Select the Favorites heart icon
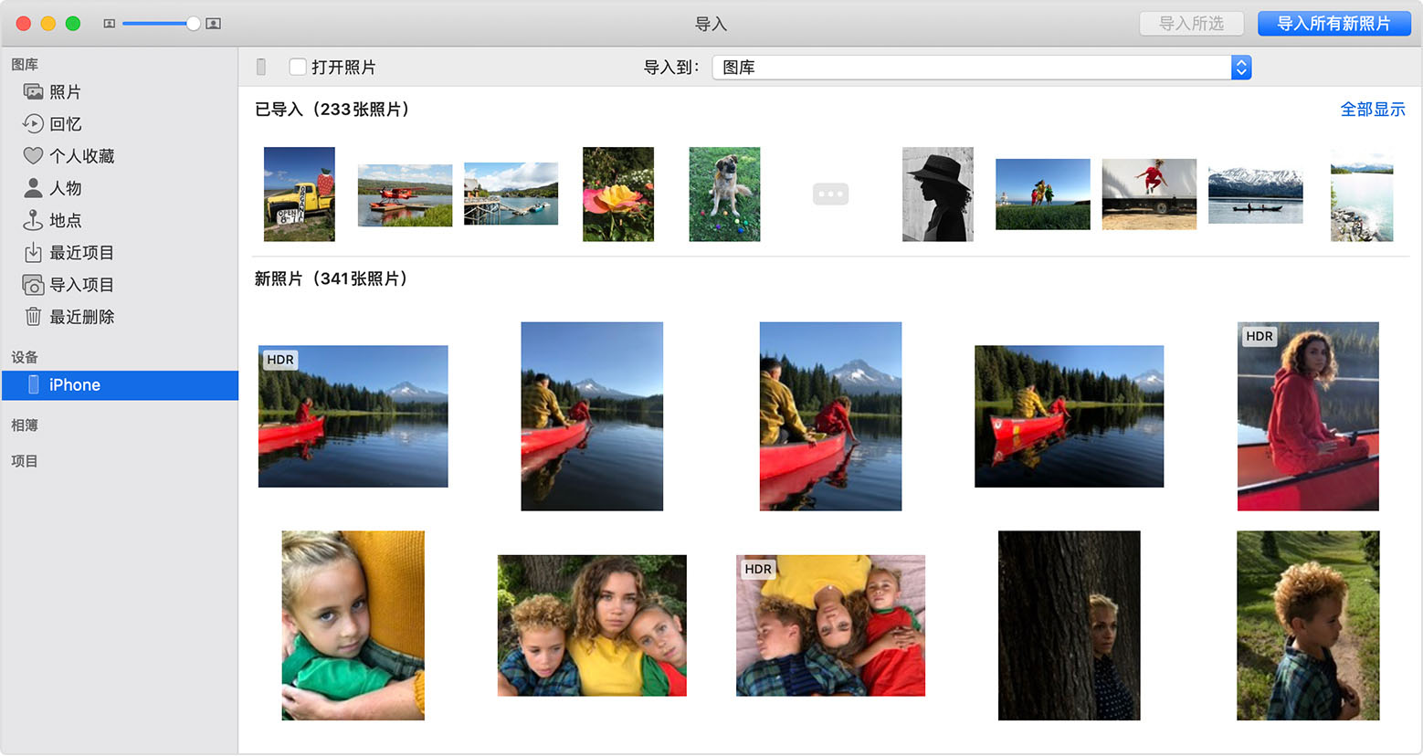The image size is (1423, 756). (x=33, y=156)
